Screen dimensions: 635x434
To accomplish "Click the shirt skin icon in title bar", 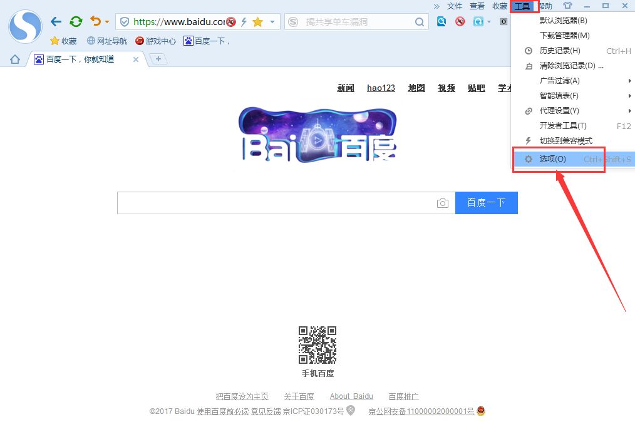I will pos(567,6).
